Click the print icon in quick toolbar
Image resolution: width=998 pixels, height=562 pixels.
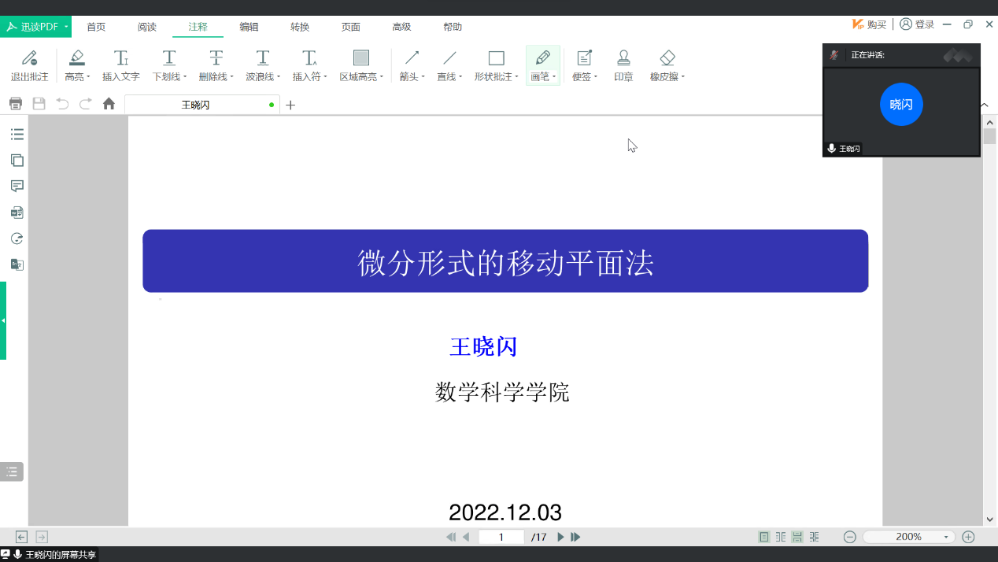16,104
